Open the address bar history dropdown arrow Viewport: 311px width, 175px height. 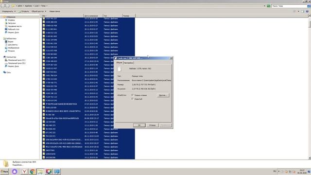point(264,6)
